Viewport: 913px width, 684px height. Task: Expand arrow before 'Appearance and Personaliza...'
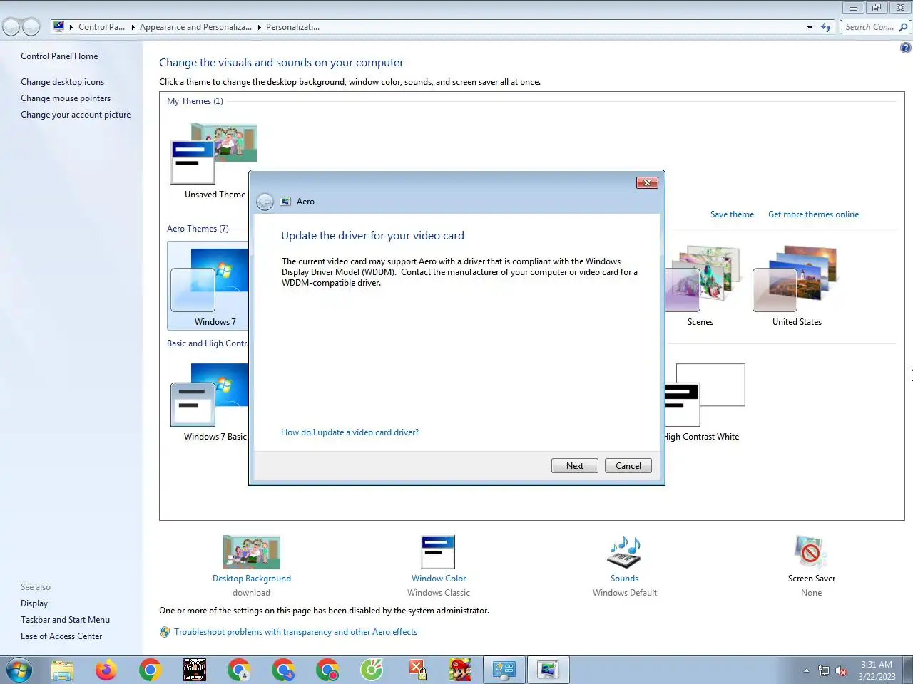[133, 27]
